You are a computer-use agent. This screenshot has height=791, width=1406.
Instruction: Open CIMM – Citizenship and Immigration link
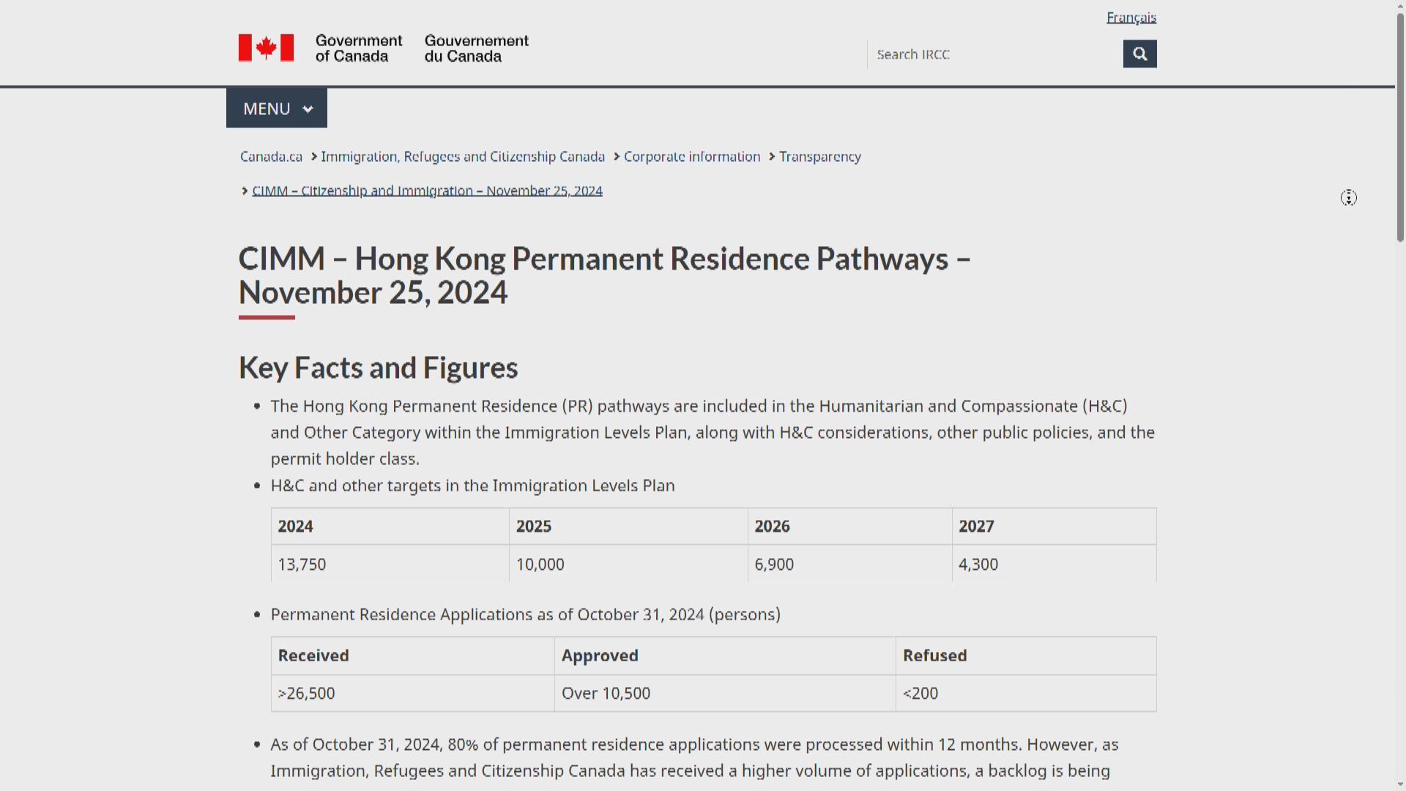(427, 191)
